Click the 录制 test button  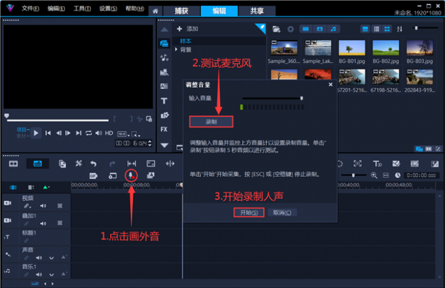(x=211, y=122)
